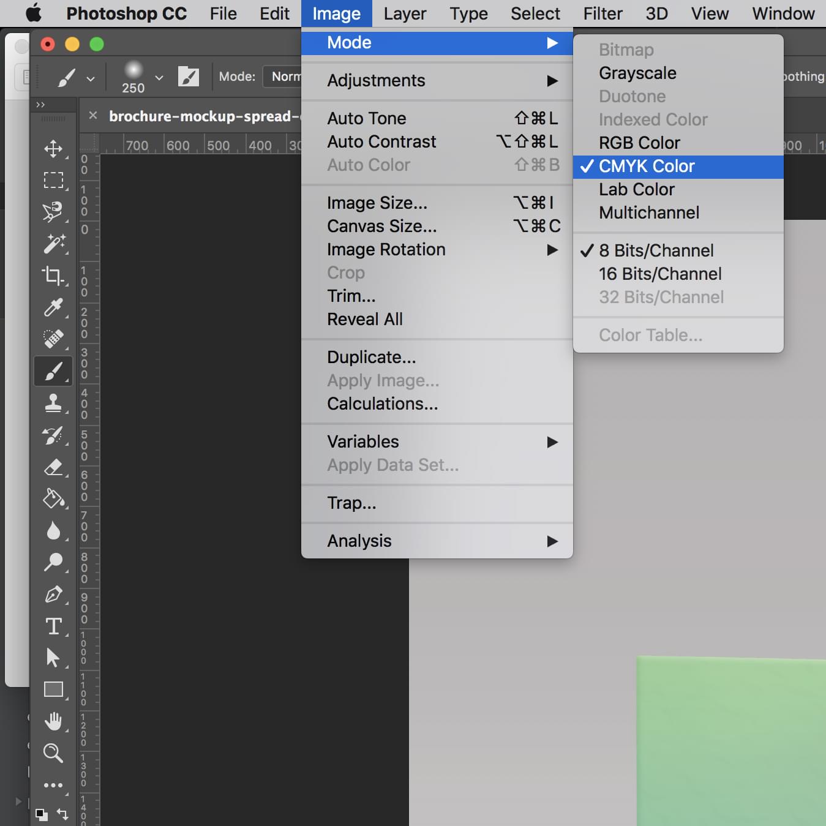Close the brochure-mockup-spread document tab

(93, 116)
